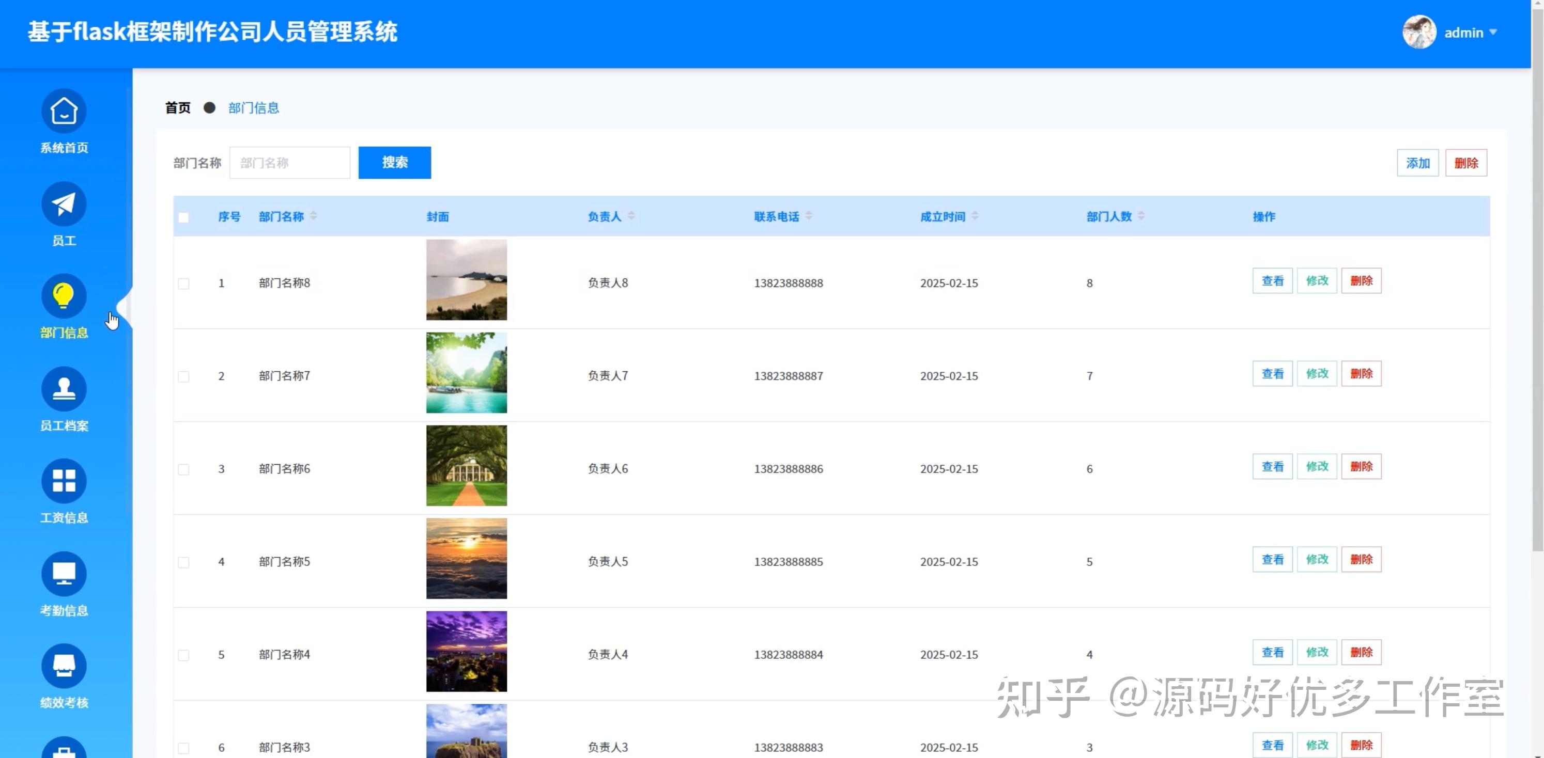
Task: Open 系统首页 via the home icon
Action: pyautogui.click(x=64, y=112)
